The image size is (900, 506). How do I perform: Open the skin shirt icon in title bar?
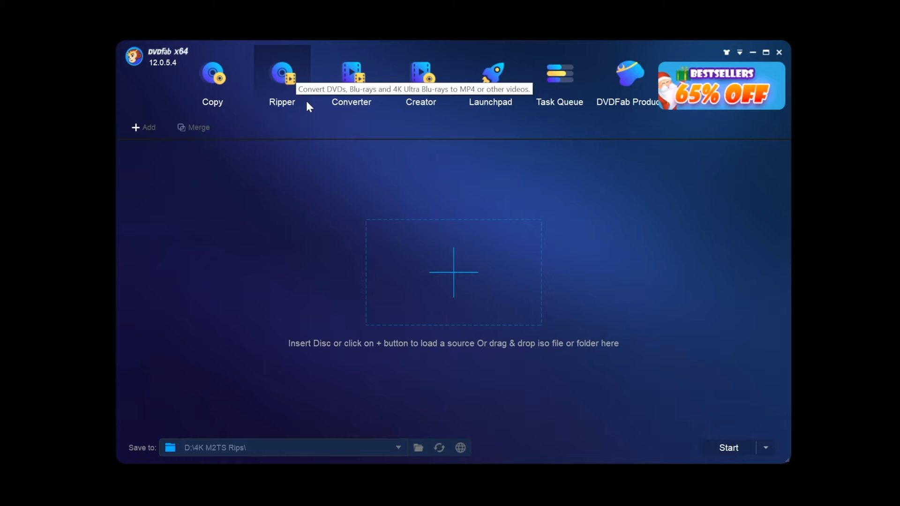pos(727,52)
